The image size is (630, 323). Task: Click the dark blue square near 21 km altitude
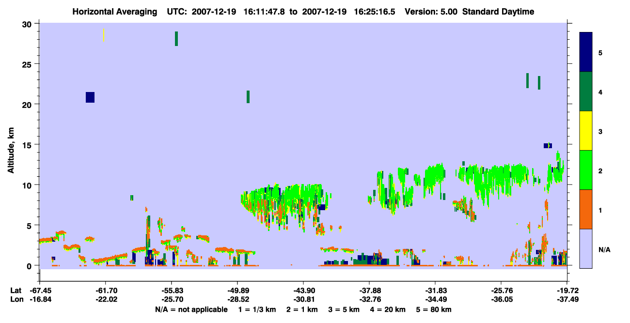90,97
